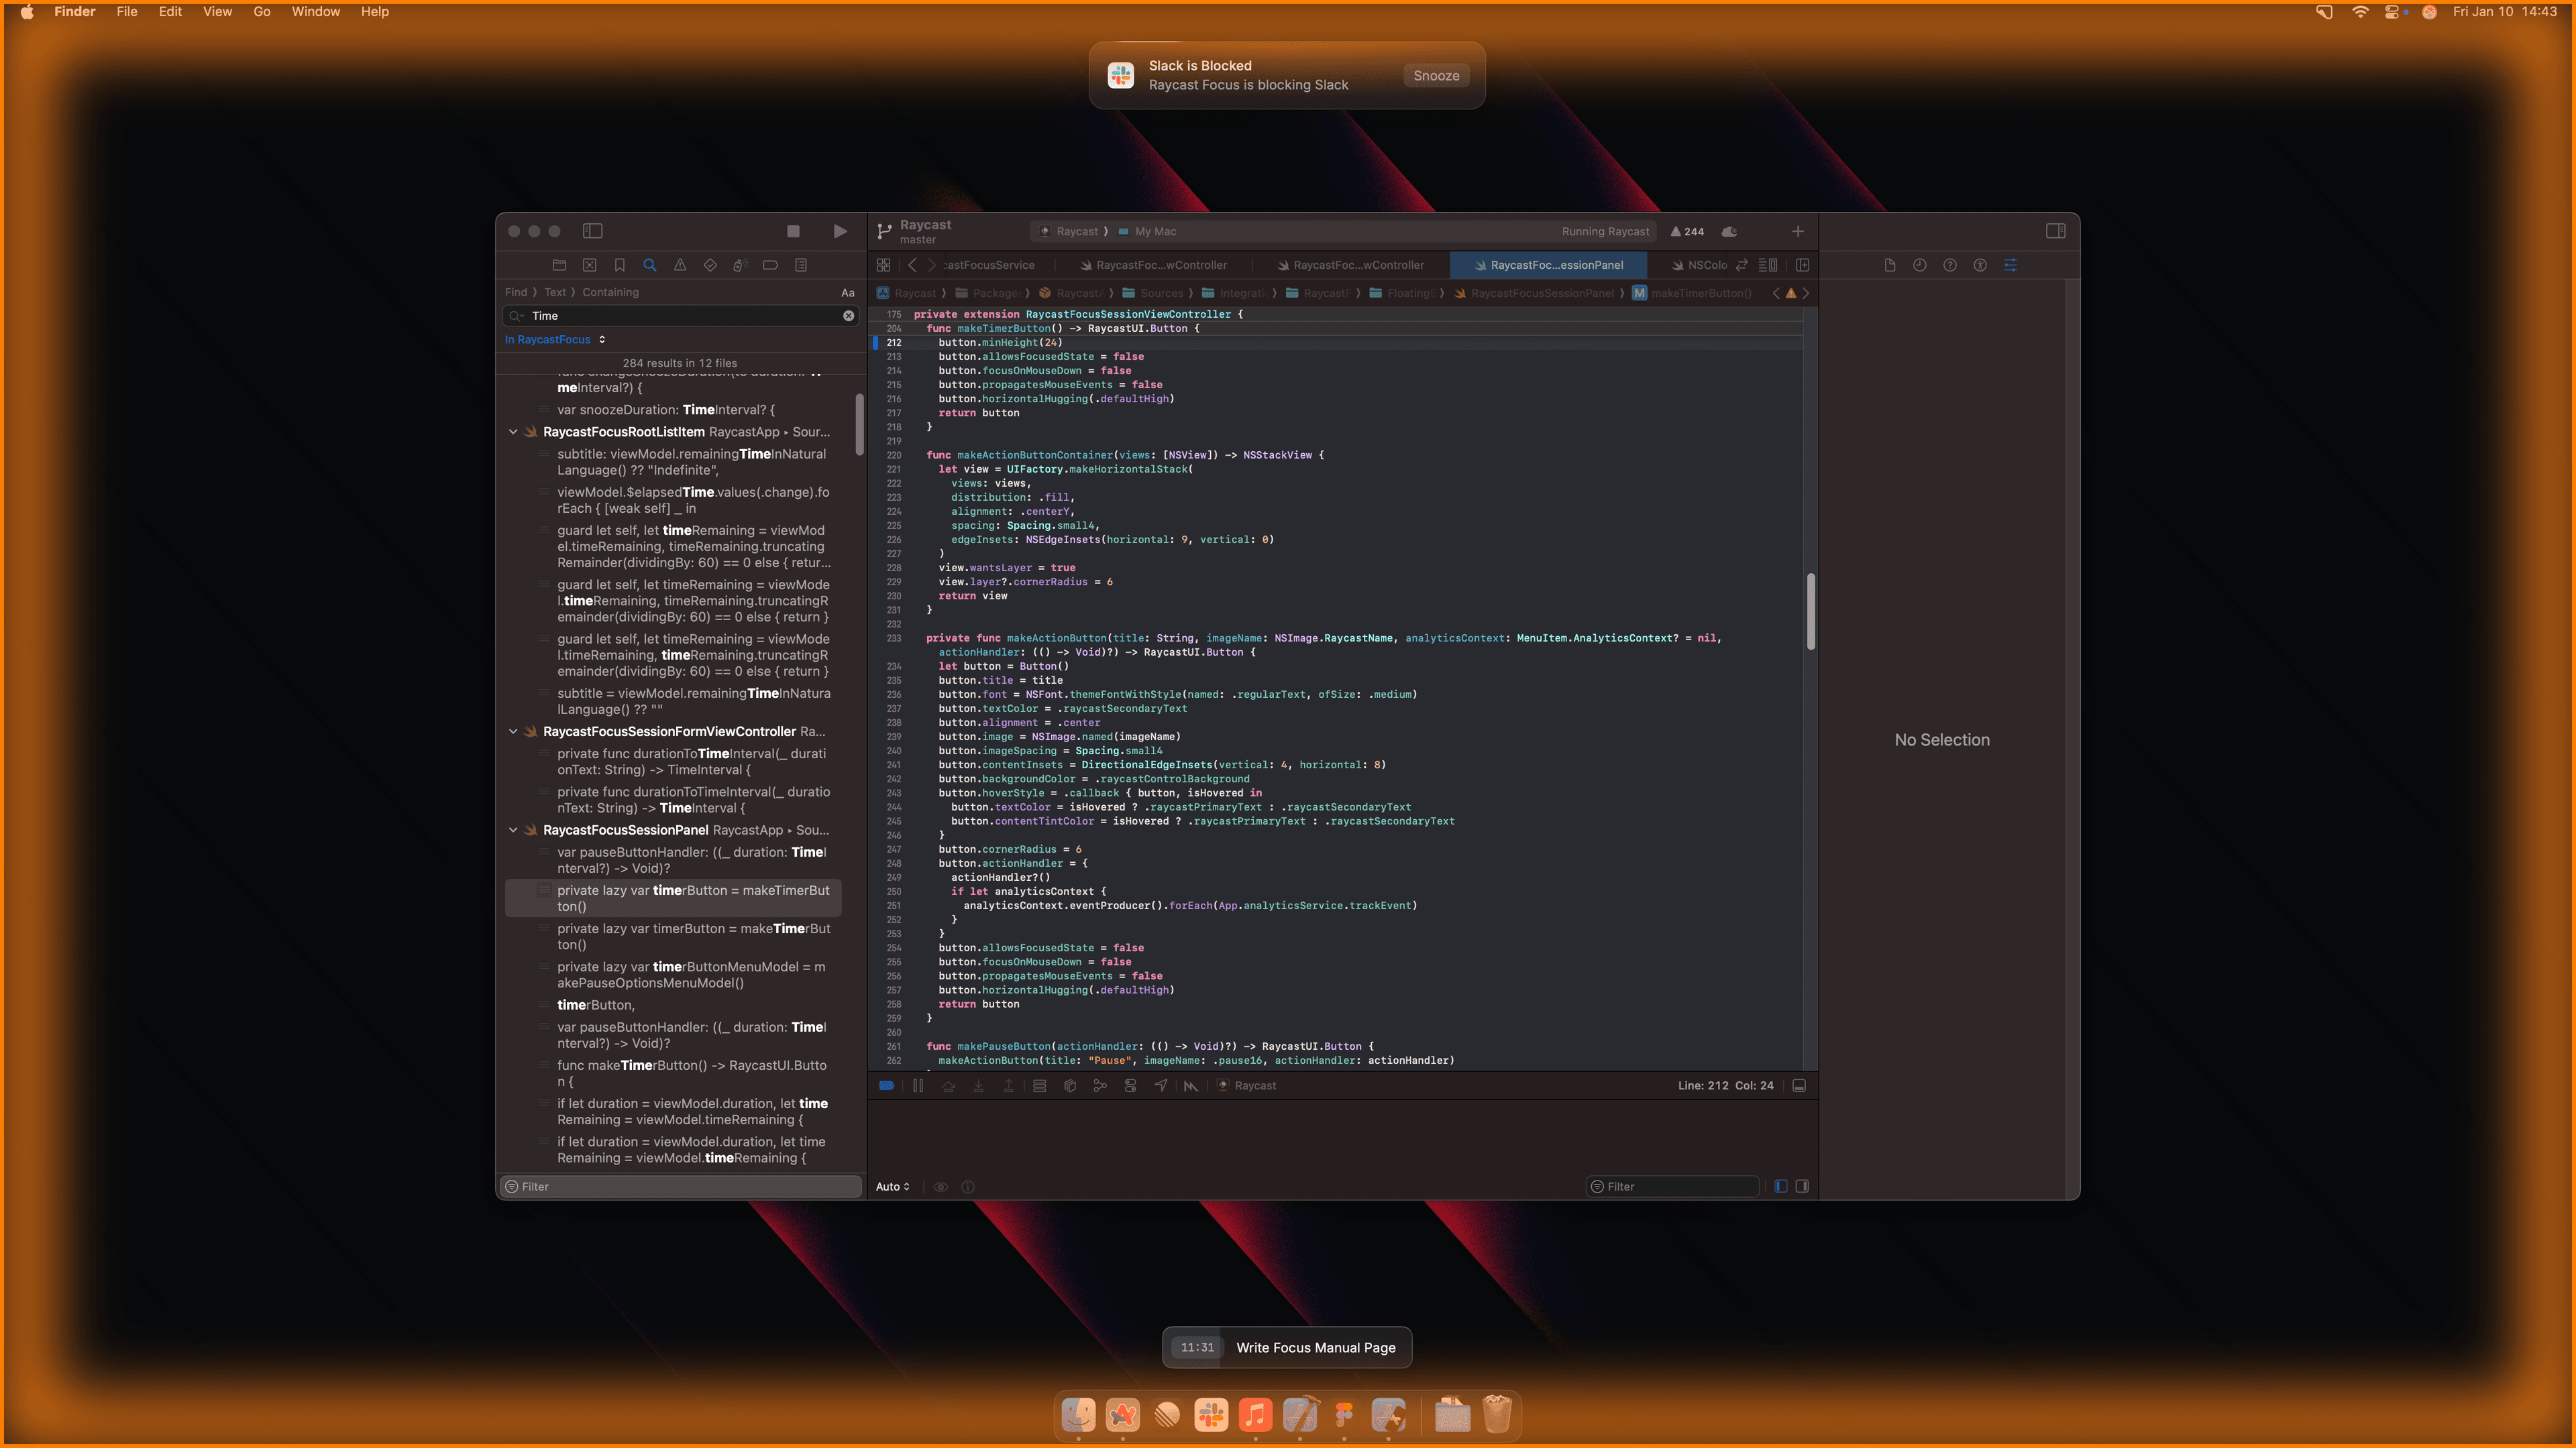The height and width of the screenshot is (1448, 2576).
Task: Click the code editor vertical scrollbar
Action: pyautogui.click(x=1810, y=611)
